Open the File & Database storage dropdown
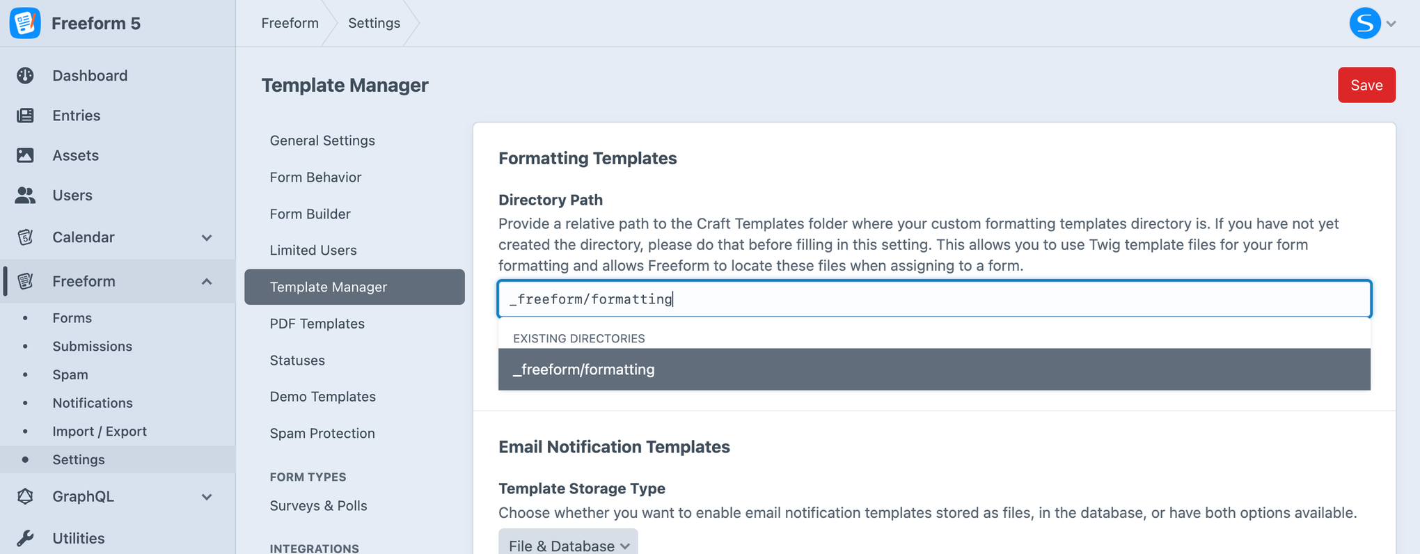 567,544
